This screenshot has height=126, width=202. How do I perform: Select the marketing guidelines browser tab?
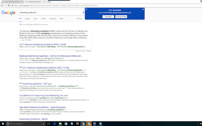click(35, 2)
